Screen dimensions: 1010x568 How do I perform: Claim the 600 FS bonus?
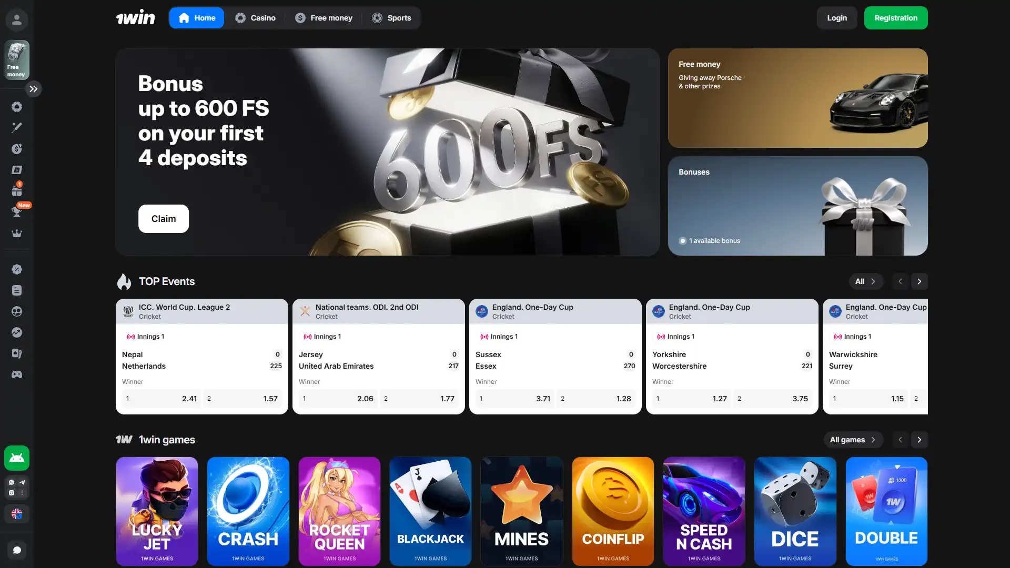(164, 219)
